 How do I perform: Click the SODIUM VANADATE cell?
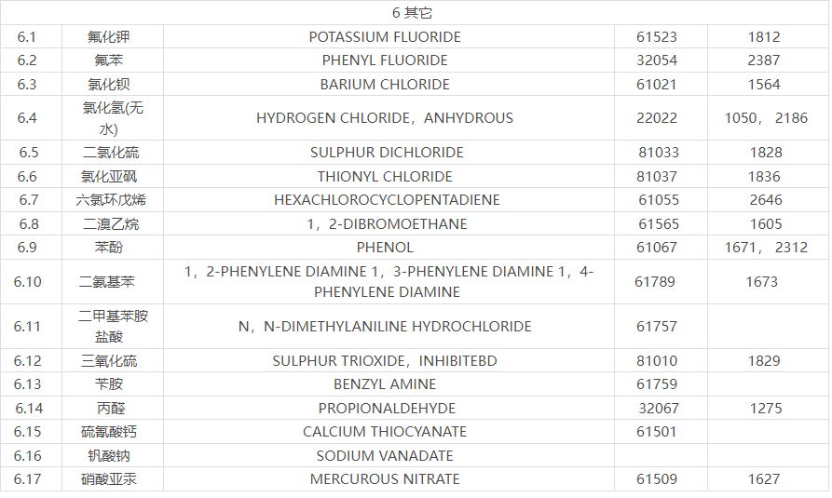[385, 456]
